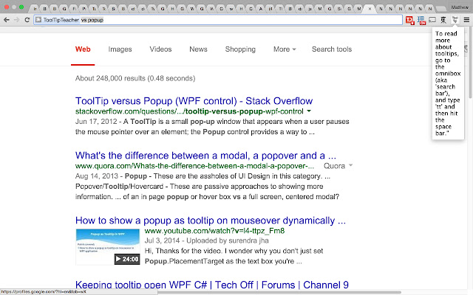The width and height of the screenshot is (473, 295).
Task: Click the 'To read more about tooltips' popup text
Action: [448, 83]
